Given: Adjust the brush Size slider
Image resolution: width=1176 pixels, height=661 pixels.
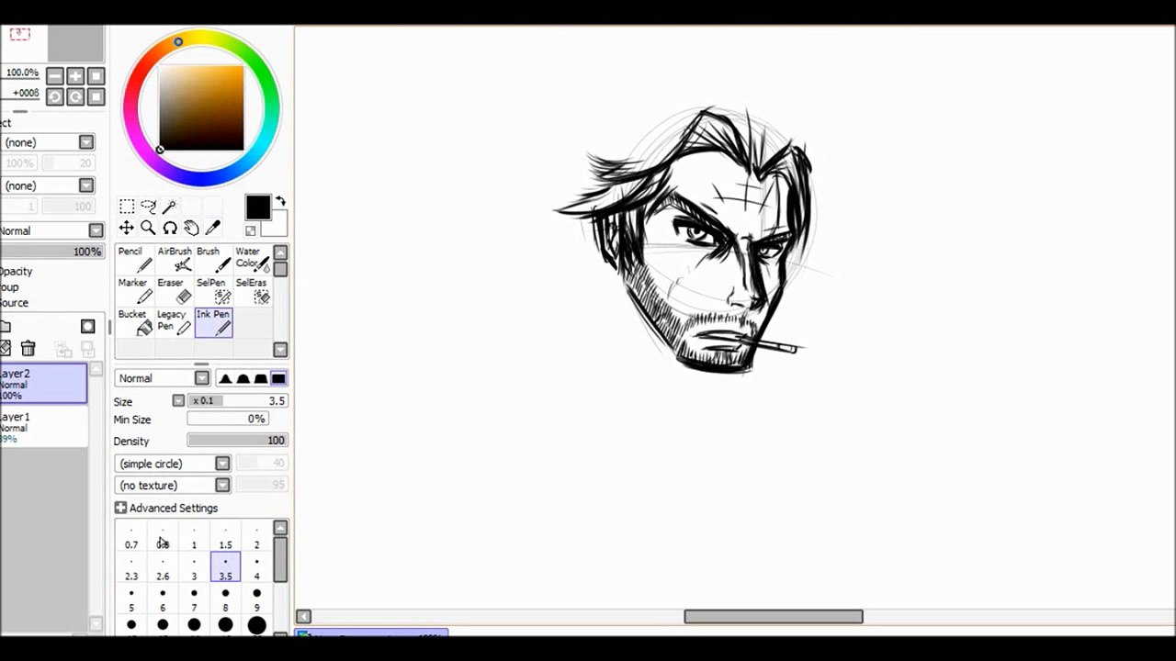Looking at the screenshot, I should (238, 400).
